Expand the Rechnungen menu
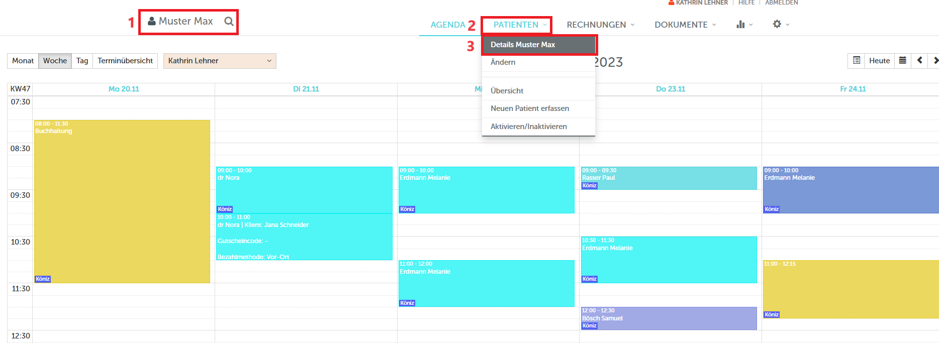Viewport: 939px width, 343px height. click(600, 25)
